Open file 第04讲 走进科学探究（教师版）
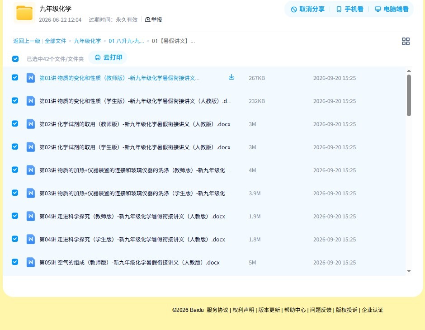The height and width of the screenshot is (330, 425). pos(132,216)
